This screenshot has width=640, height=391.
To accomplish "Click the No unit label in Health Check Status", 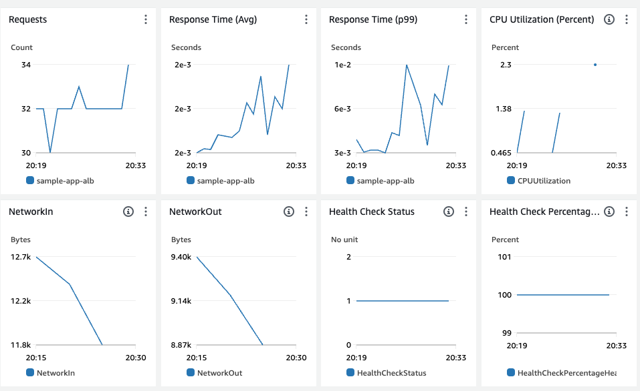I will [x=344, y=240].
